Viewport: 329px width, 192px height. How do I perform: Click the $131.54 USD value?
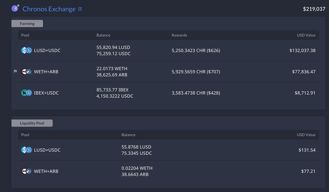tap(307, 150)
